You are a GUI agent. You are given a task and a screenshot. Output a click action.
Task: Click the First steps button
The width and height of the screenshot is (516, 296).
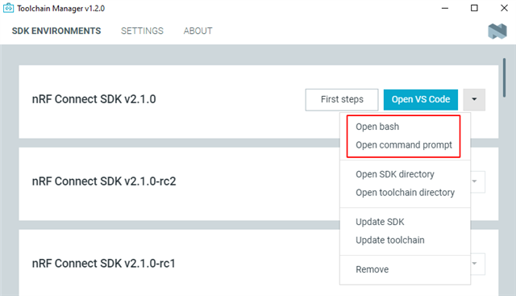click(342, 99)
